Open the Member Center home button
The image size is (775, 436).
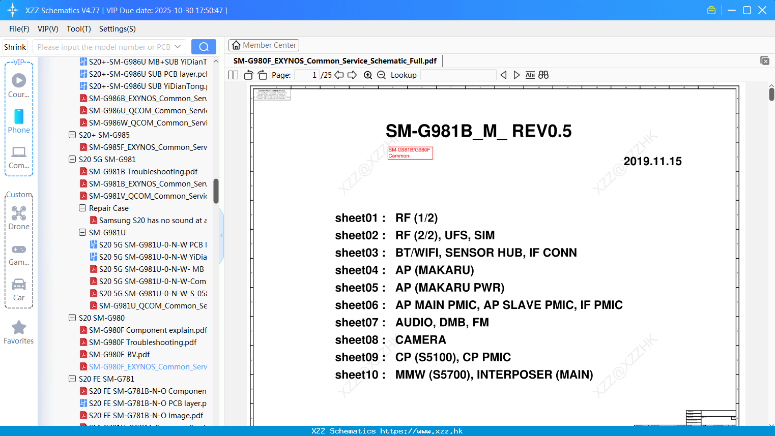(x=264, y=45)
